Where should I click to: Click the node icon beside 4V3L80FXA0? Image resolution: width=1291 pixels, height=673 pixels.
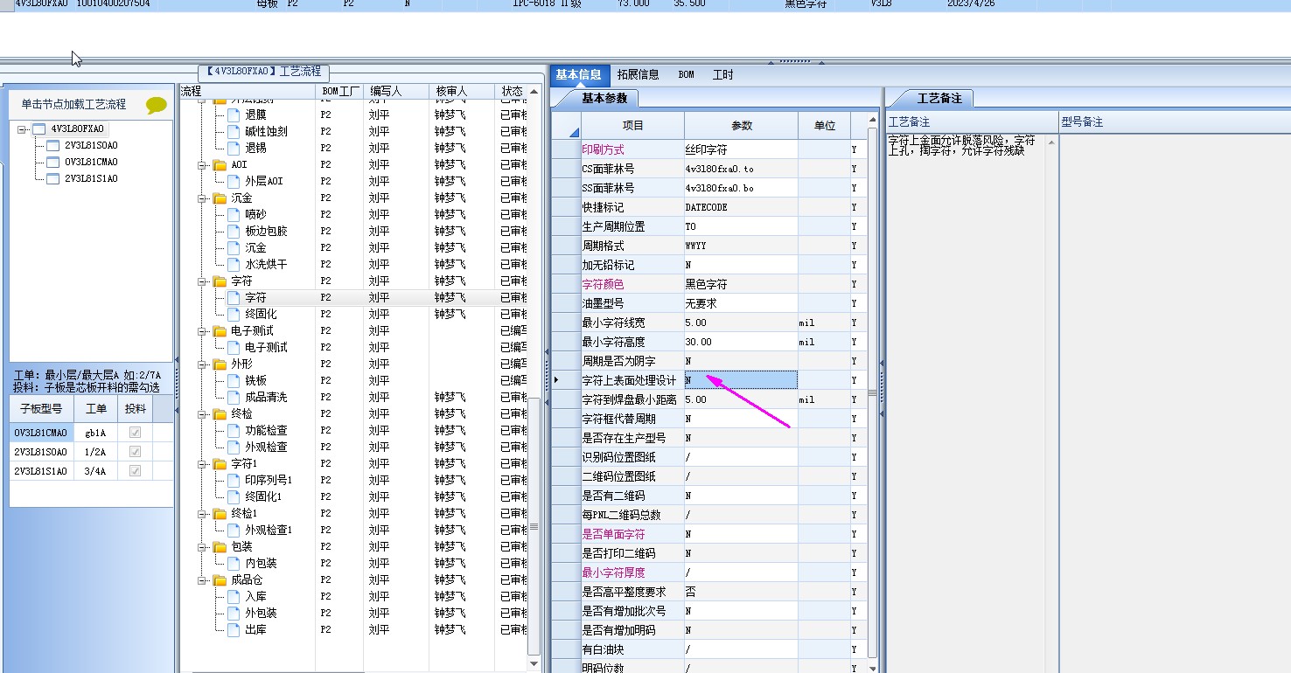(x=38, y=129)
